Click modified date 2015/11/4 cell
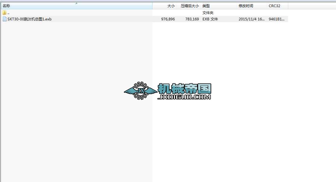The width and height of the screenshot is (336, 182). point(252,19)
